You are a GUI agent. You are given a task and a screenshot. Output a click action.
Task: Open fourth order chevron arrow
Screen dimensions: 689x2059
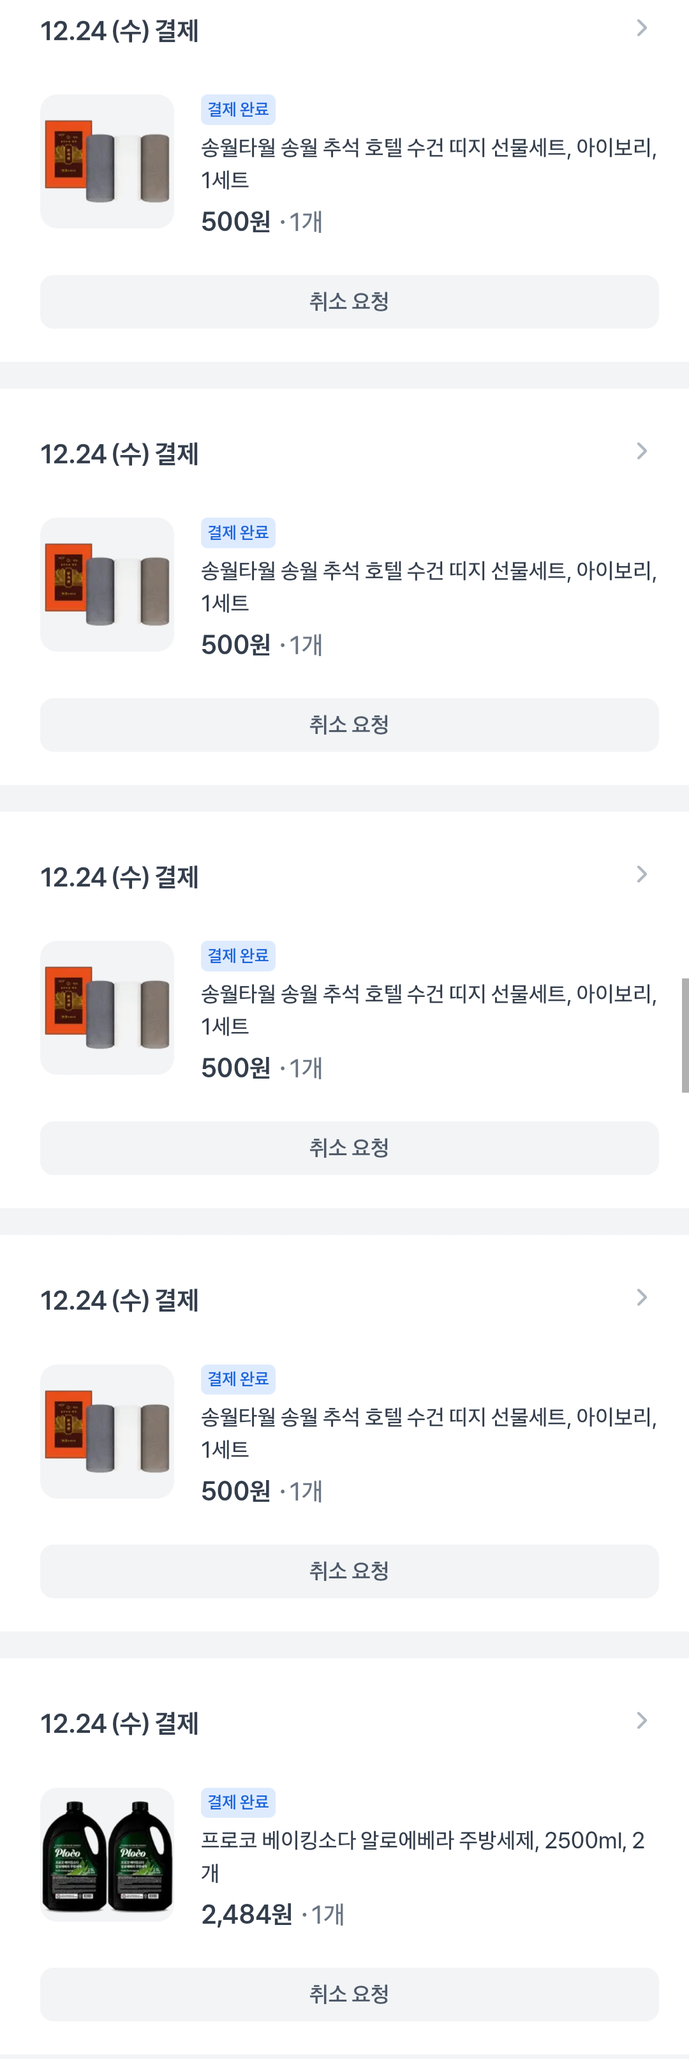click(x=641, y=1298)
